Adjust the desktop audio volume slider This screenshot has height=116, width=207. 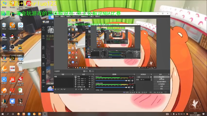point(111,81)
